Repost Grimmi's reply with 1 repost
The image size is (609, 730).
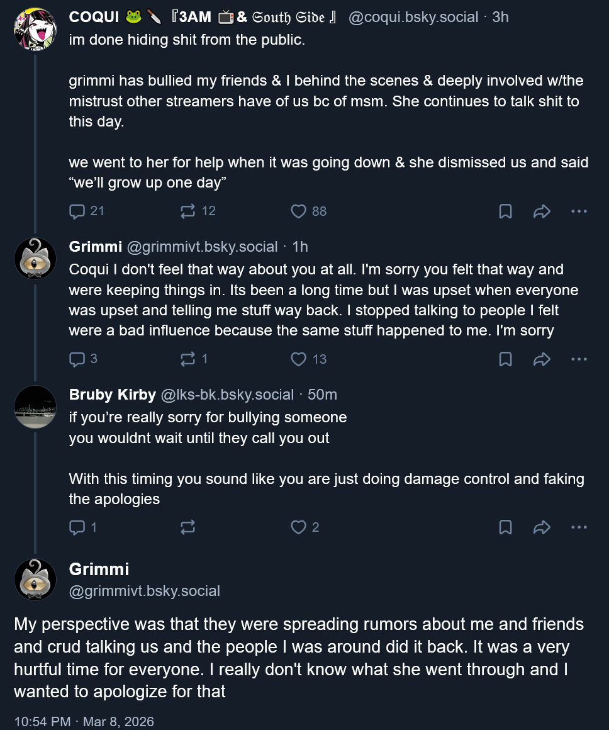[194, 359]
